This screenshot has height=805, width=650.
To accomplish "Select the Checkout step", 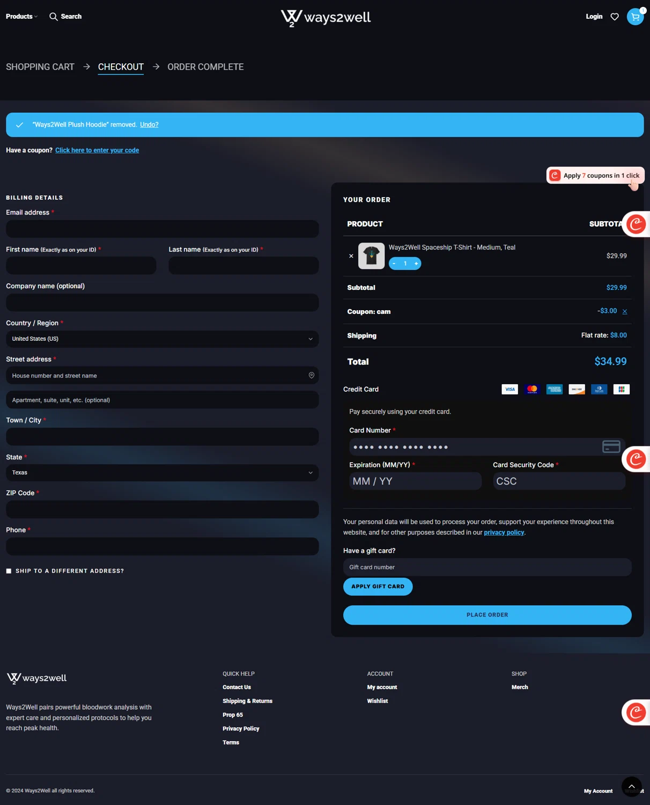I will coord(121,67).
